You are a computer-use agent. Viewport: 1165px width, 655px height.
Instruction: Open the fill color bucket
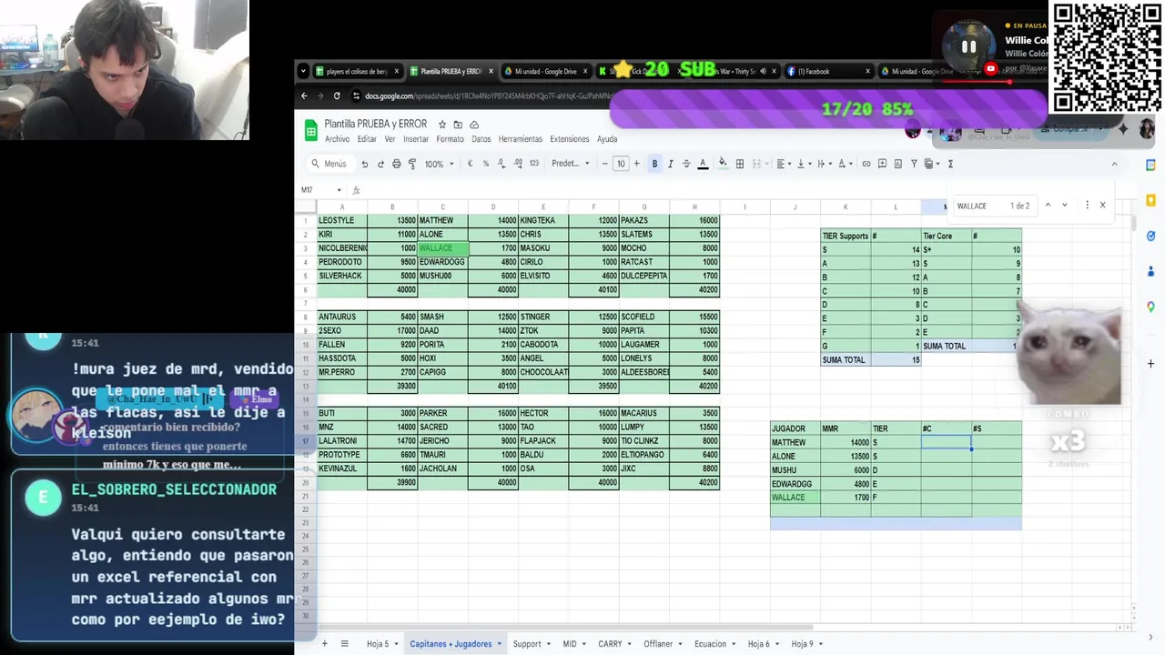pyautogui.click(x=723, y=164)
